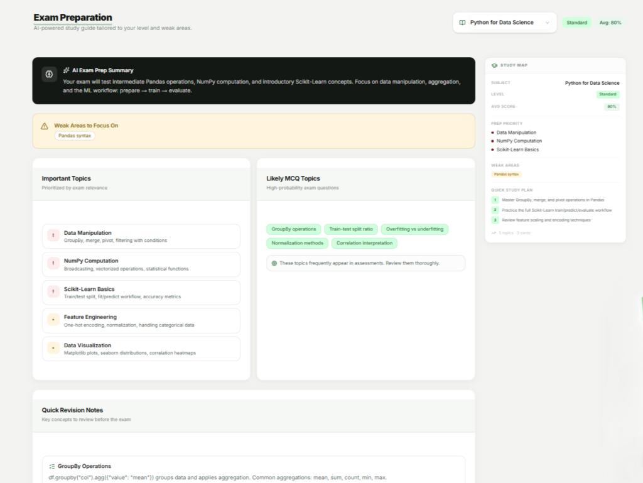Click the Standard level badge in header
Viewport: 643px width, 483px height.
point(576,23)
